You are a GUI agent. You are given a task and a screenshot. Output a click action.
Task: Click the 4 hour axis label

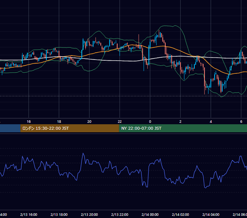[x=211, y=122]
